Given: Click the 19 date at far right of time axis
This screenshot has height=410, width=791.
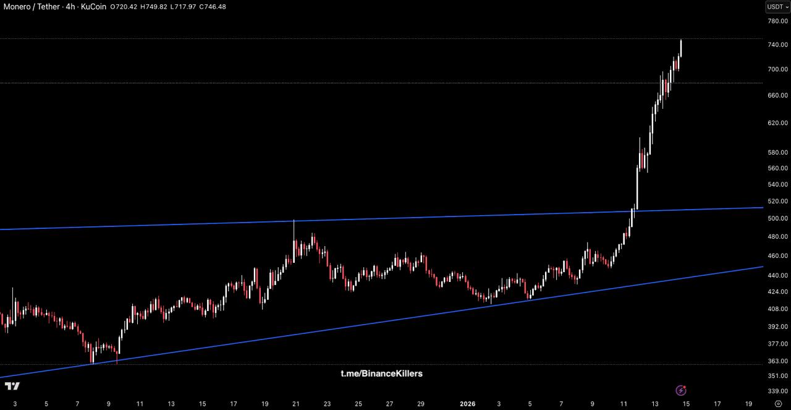Looking at the screenshot, I should [748, 404].
